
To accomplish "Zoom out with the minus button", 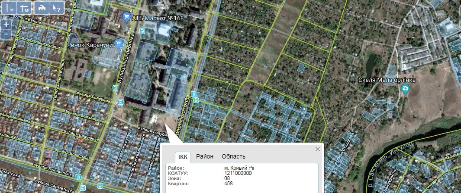I will point(6,34).
